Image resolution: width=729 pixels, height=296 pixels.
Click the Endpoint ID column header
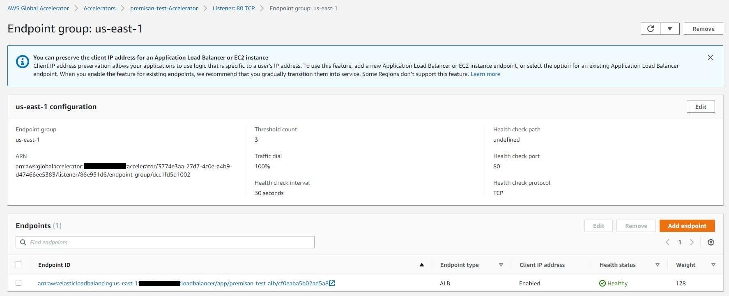(x=54, y=265)
